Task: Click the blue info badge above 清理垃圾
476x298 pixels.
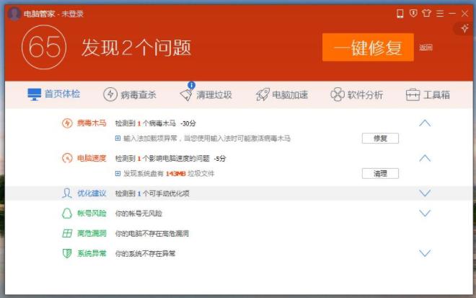Action: point(191,85)
